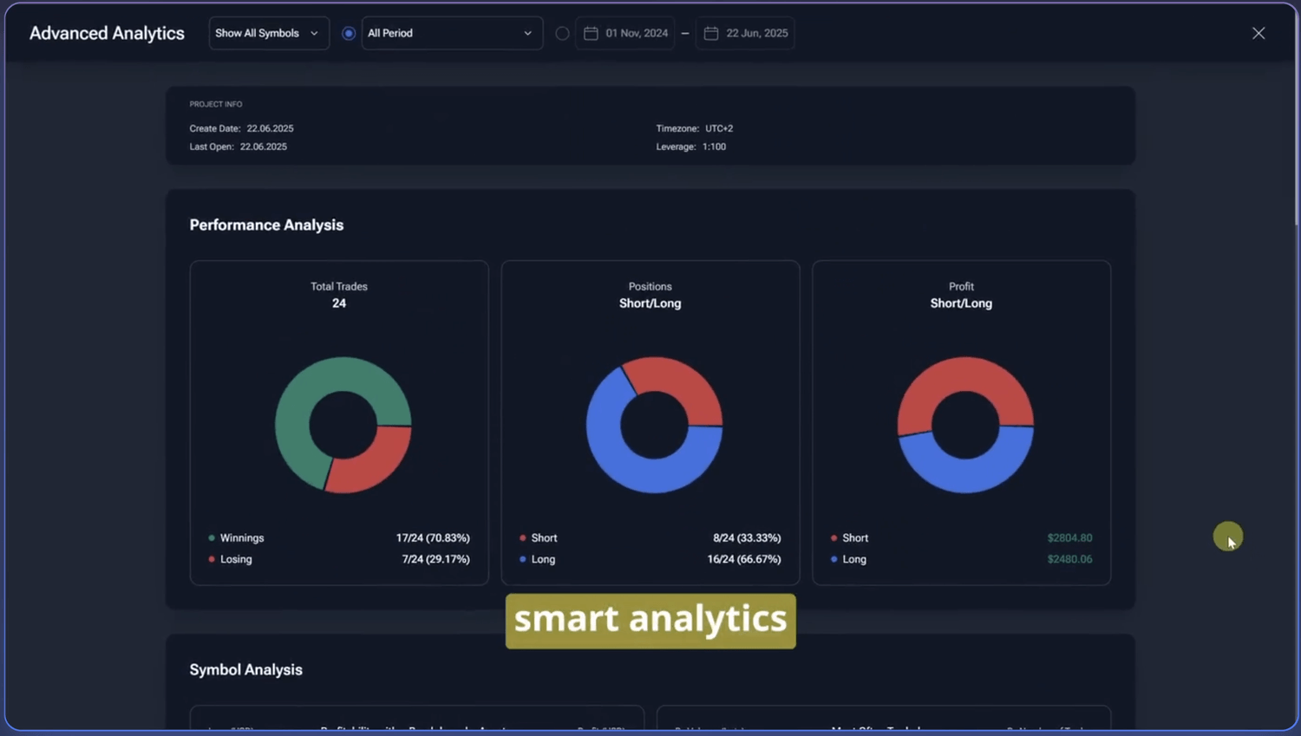Select the All Period radio button
Screen dimensions: 1301x736
(x=349, y=33)
